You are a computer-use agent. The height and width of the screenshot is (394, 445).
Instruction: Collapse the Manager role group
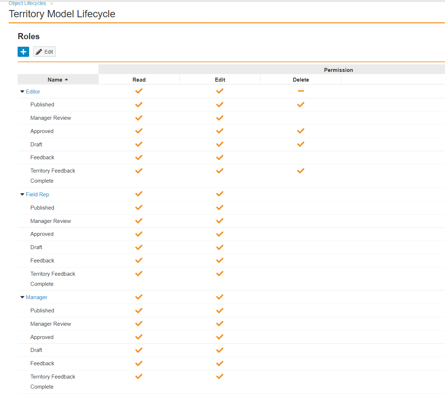22,297
